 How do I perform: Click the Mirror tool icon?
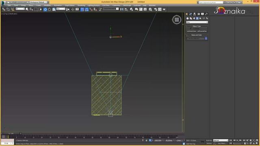[x=121, y=9]
